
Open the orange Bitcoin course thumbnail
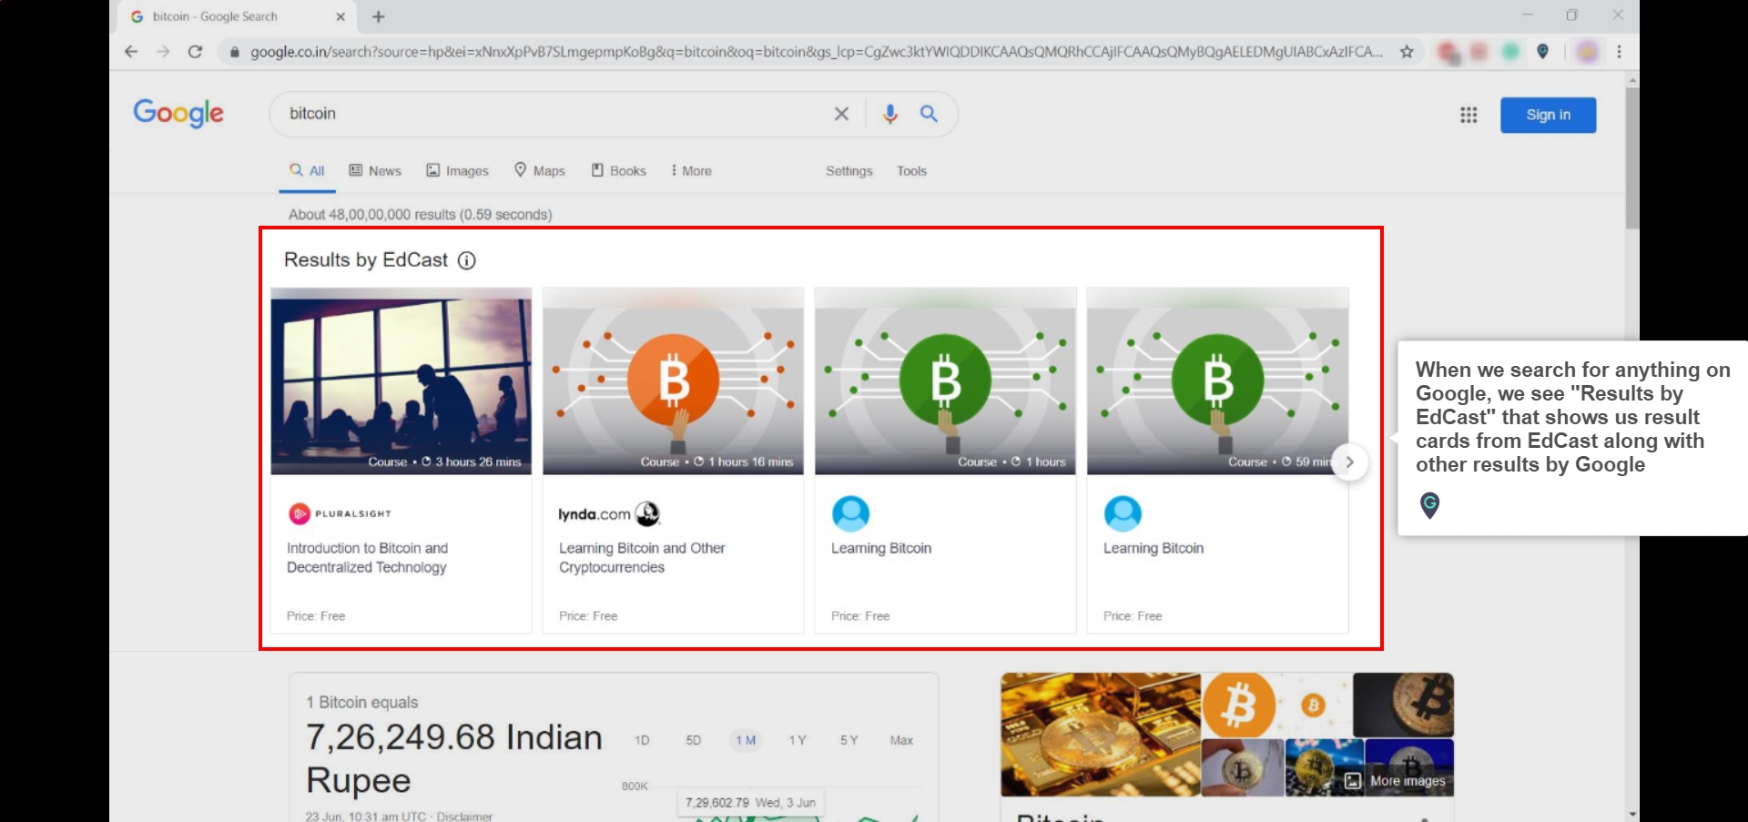click(673, 381)
